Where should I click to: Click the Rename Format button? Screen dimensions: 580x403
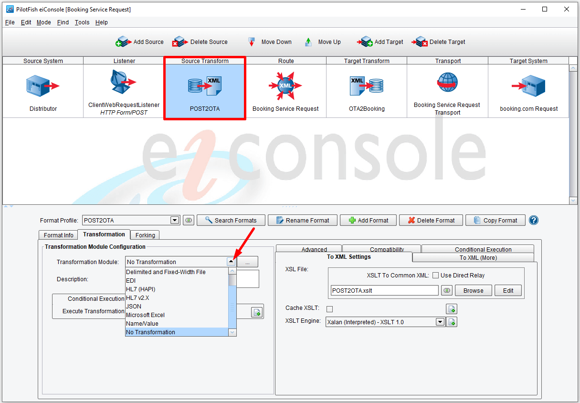[302, 220]
